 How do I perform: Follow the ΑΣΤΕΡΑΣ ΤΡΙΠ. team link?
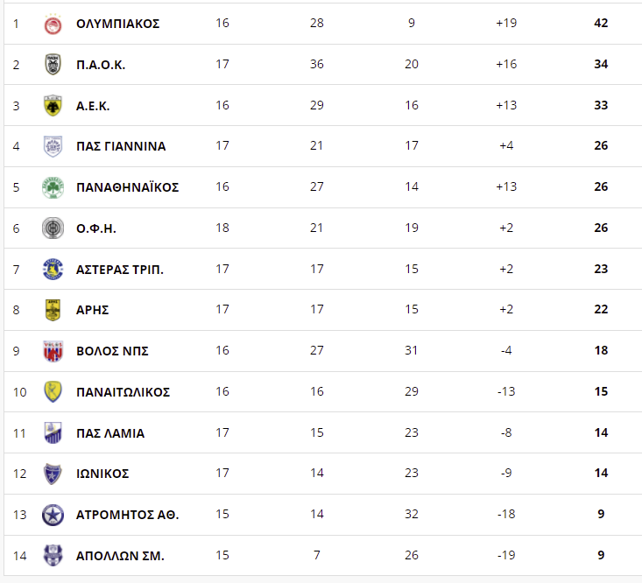120,270
